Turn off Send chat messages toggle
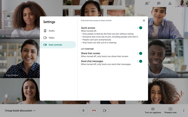Image resolution: width=188 pixels, height=117 pixels. point(139,61)
